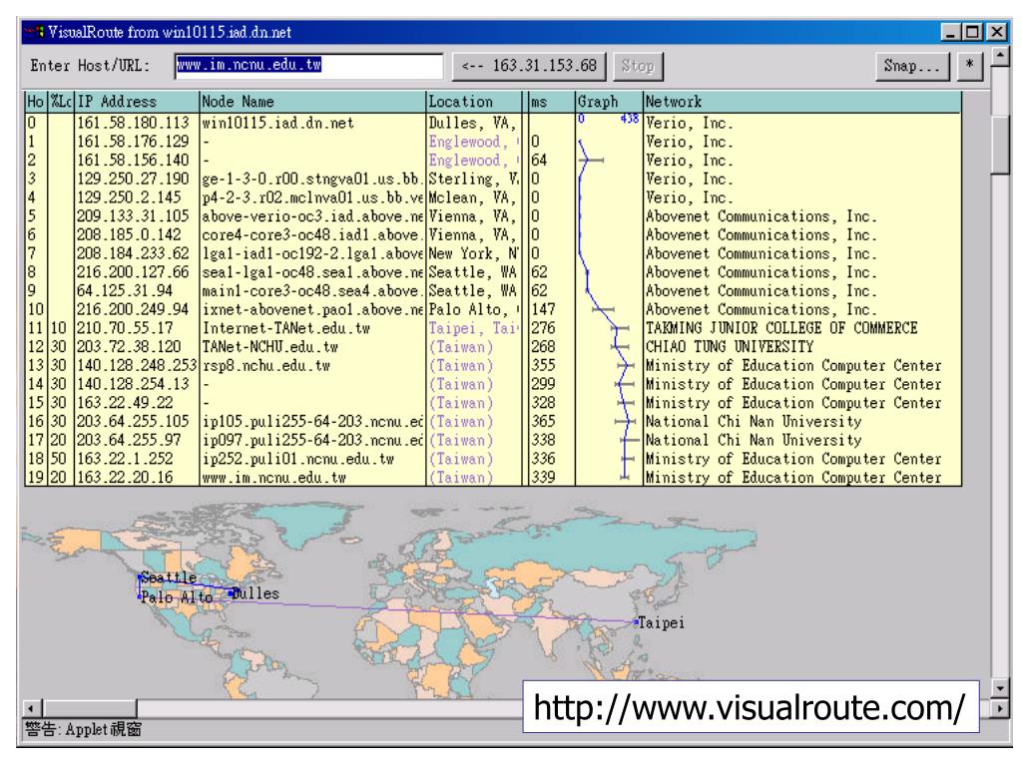Click the ms column header
Screen dimensions: 1022x766
[x=551, y=103]
